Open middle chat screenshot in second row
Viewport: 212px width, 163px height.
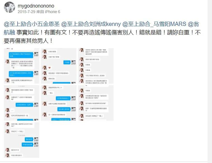click(x=59, y=103)
